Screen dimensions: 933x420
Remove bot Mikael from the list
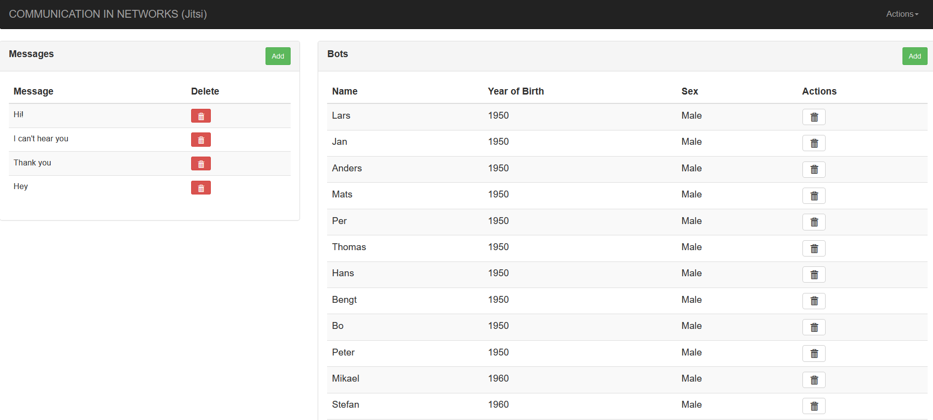(x=813, y=380)
